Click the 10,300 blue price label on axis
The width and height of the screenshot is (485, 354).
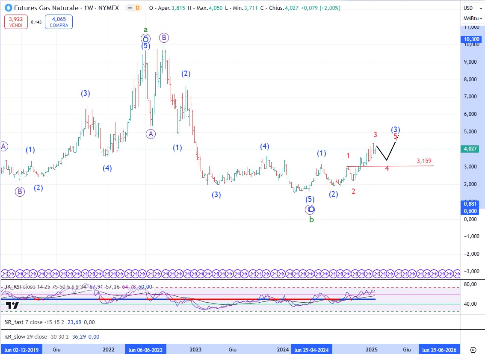coord(471,39)
